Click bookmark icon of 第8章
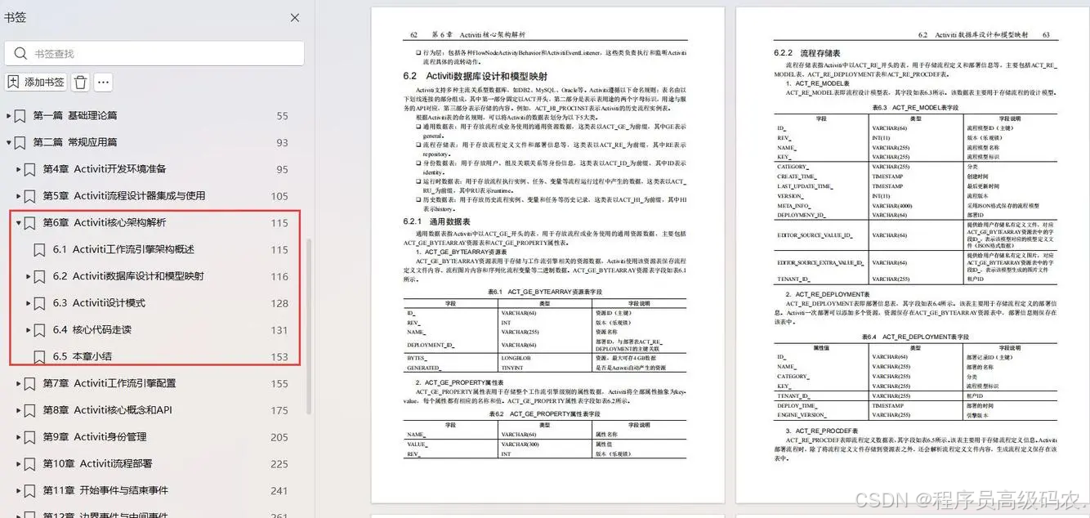Image resolution: width=1090 pixels, height=518 pixels. pos(30,410)
